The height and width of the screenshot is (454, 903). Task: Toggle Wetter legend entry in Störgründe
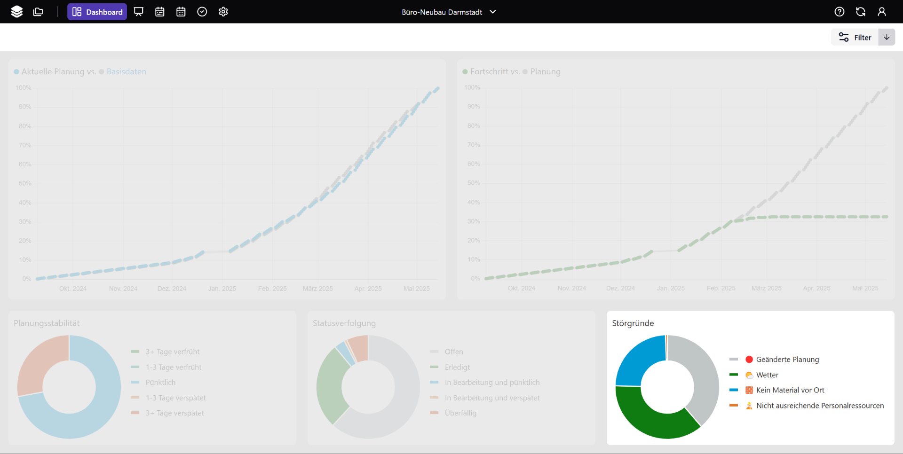(767, 375)
